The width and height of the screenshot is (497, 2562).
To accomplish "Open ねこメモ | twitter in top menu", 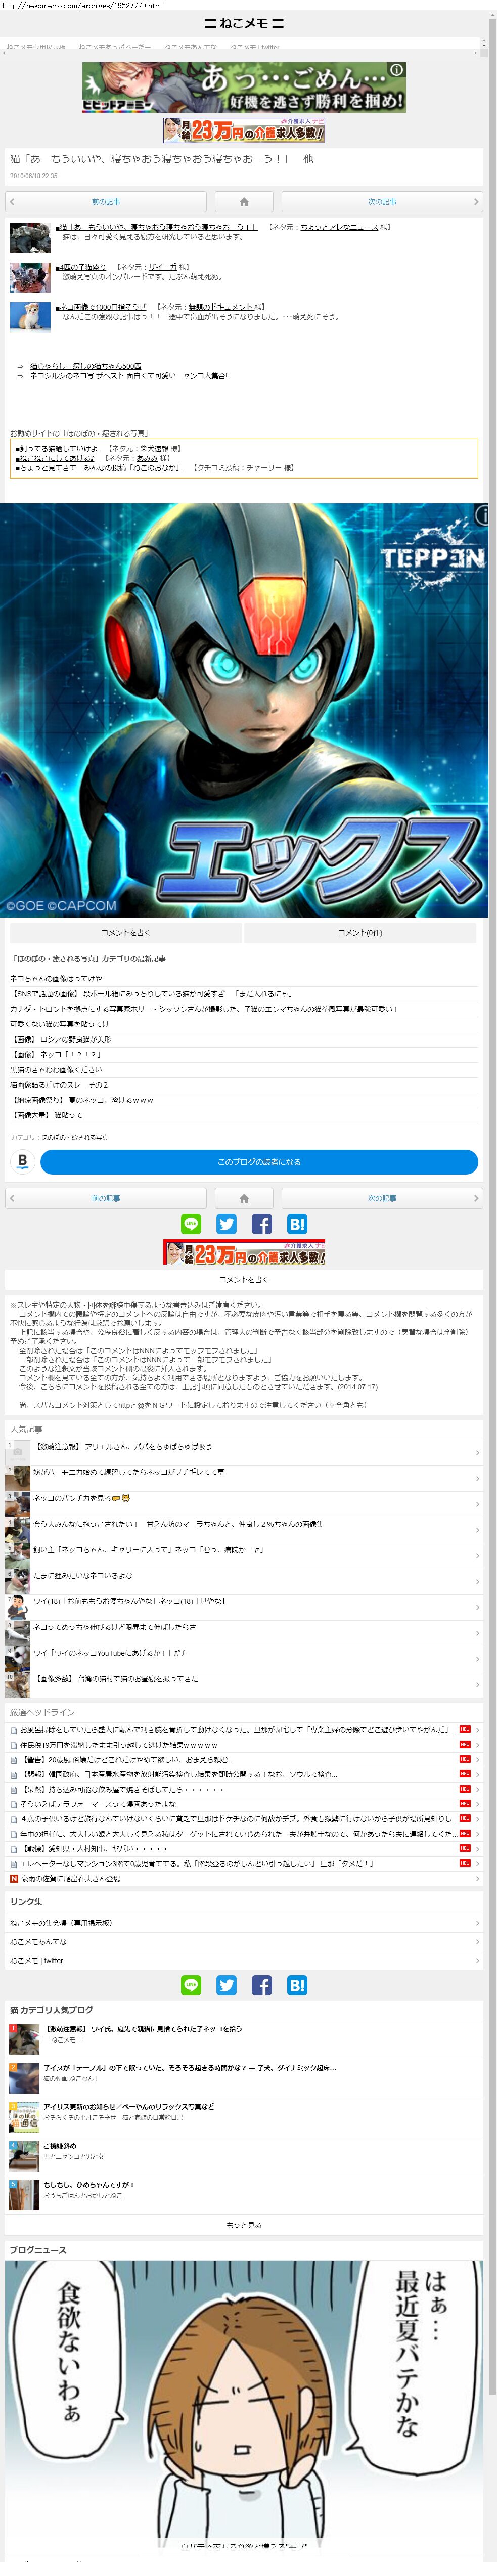I will pos(254,47).
